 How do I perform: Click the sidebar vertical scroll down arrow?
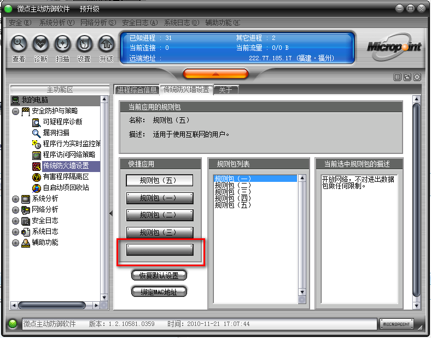coord(104,297)
